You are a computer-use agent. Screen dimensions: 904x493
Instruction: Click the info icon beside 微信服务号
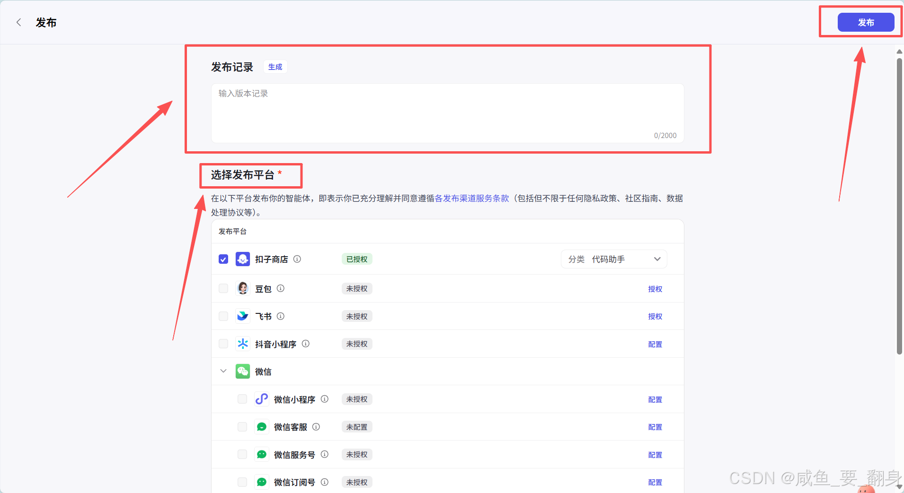[325, 454]
